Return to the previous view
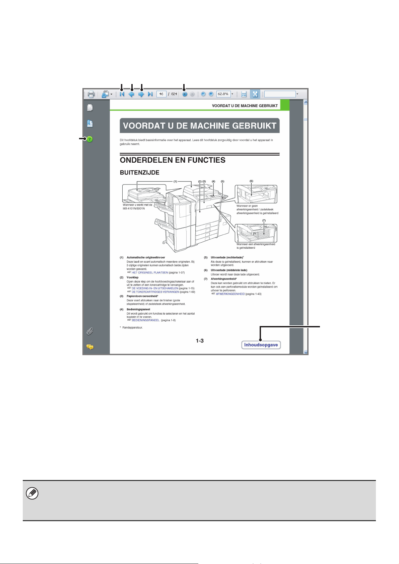Screen dimensions: 399x564 (x=185, y=94)
